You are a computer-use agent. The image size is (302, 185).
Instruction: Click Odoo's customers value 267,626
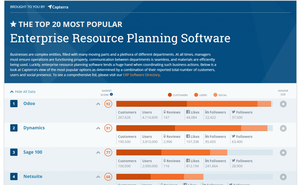pos(124,117)
